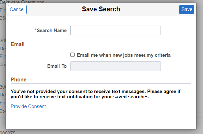The height and width of the screenshot is (134, 203).
Task: Click the Cancel button
Action: click(x=17, y=9)
